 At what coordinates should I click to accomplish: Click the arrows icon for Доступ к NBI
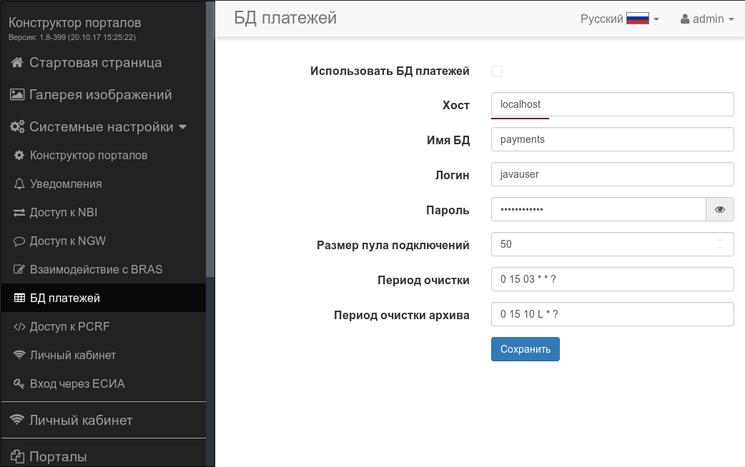click(x=19, y=213)
